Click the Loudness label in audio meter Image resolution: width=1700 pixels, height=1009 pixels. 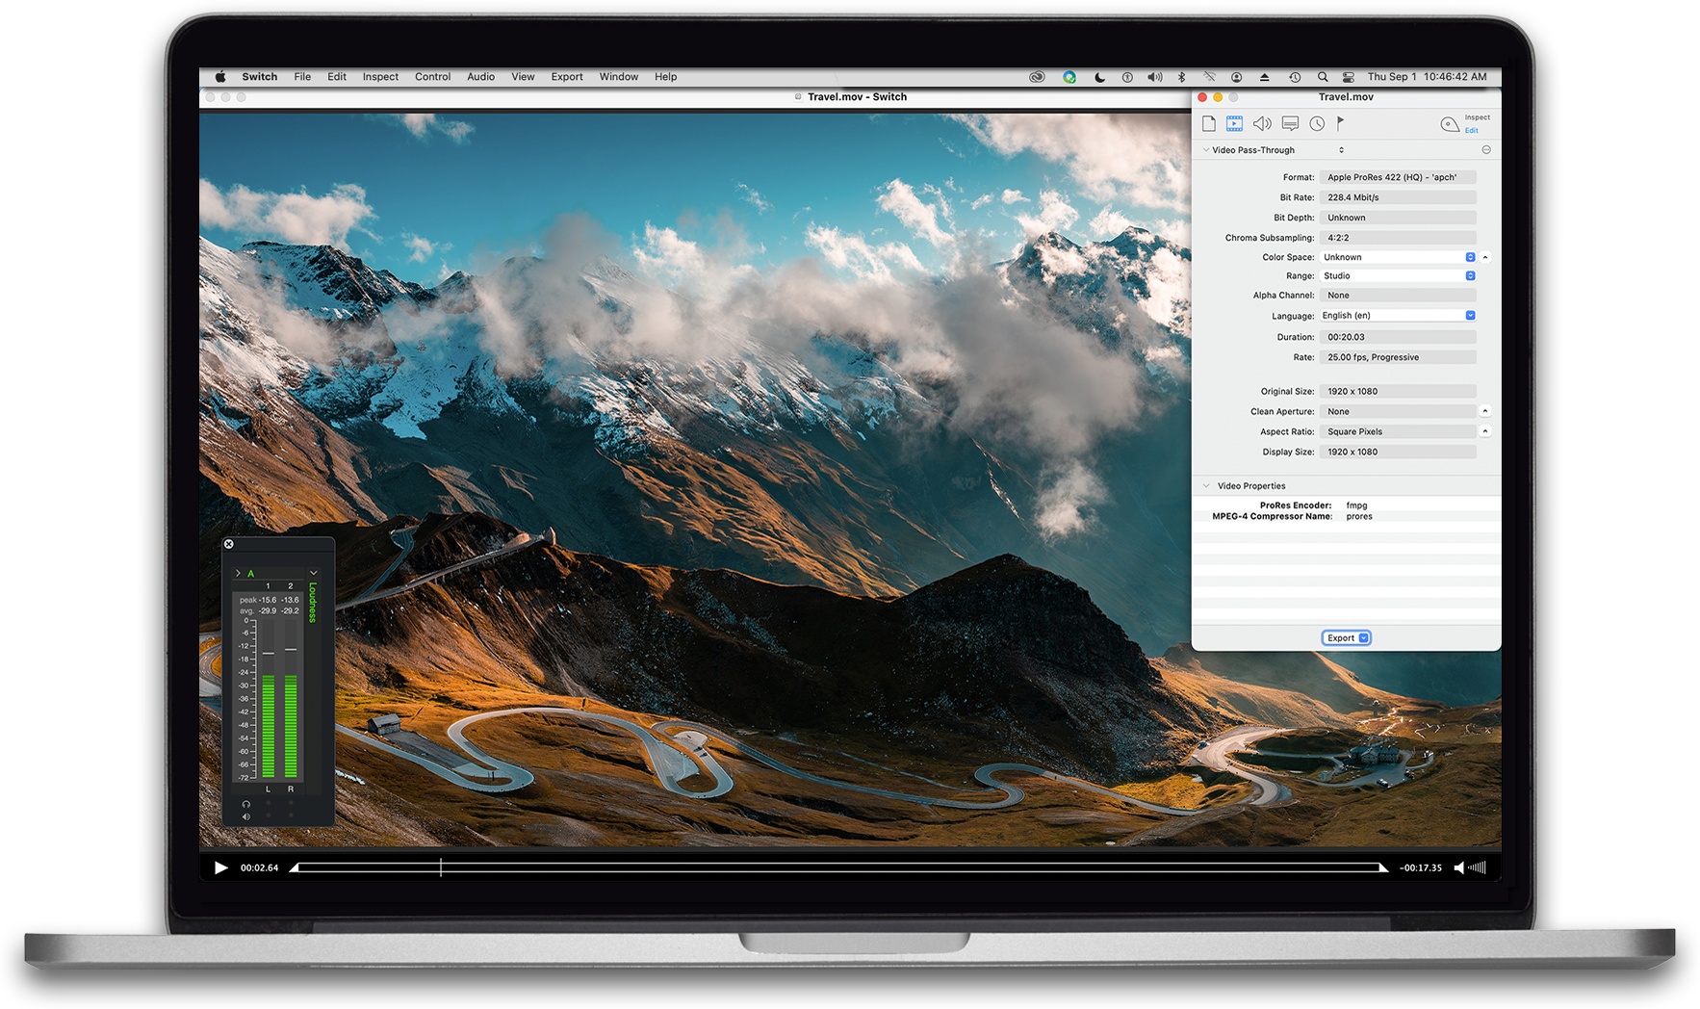313,603
